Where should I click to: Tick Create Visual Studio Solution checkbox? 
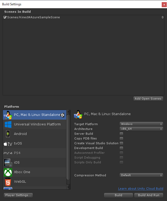[121, 143]
